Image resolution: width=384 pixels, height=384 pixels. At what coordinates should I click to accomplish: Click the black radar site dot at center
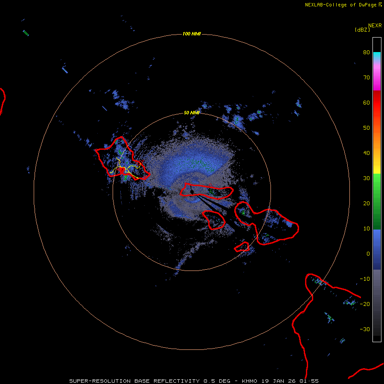pos(192,191)
